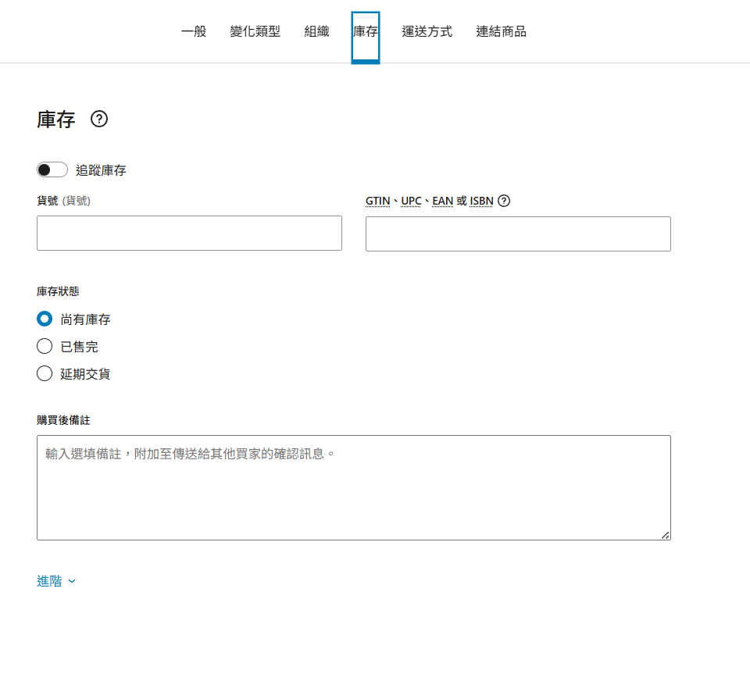Click the GTIN/UPC/EAN/ISBN help question mark icon
Viewport: 750px width, 674px height.
pos(504,201)
